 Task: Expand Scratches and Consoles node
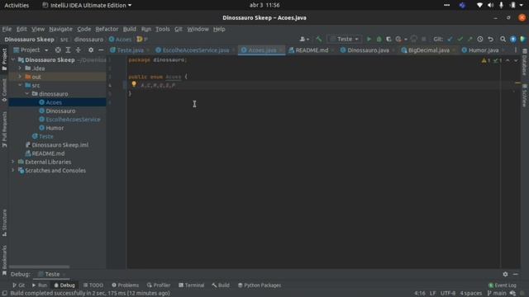pos(13,170)
